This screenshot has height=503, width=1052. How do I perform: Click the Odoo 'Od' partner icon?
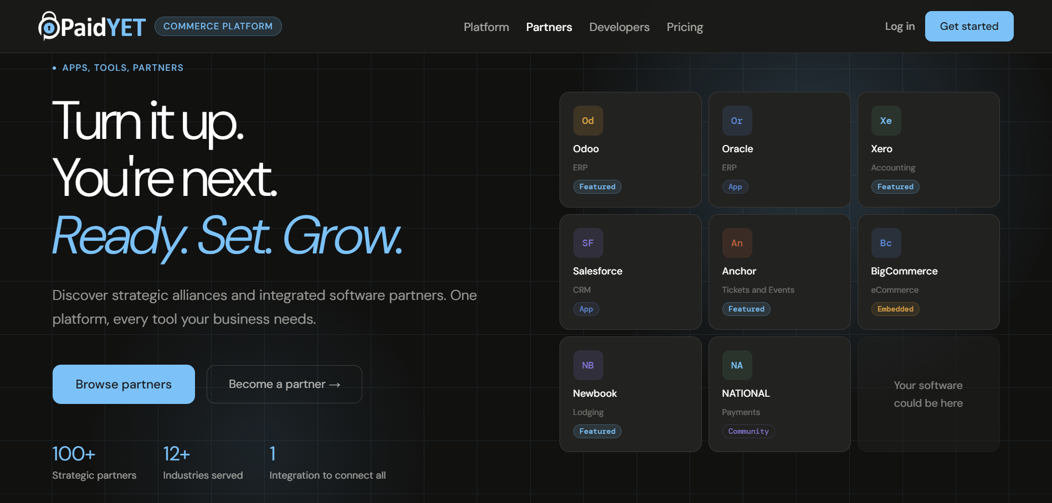pyautogui.click(x=588, y=121)
